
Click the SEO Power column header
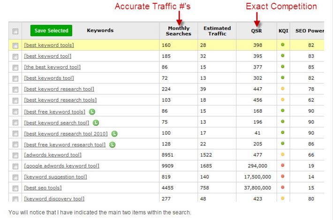310,31
